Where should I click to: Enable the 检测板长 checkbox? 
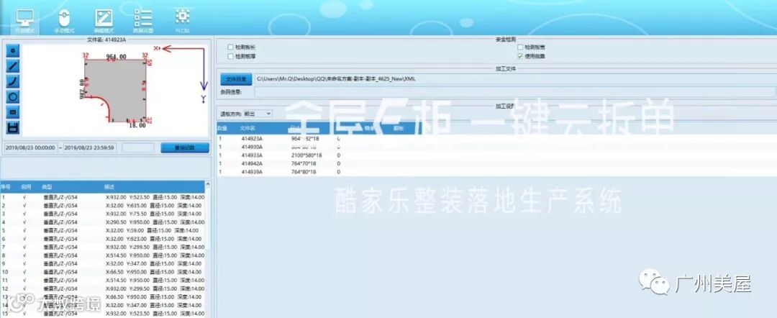(x=230, y=47)
